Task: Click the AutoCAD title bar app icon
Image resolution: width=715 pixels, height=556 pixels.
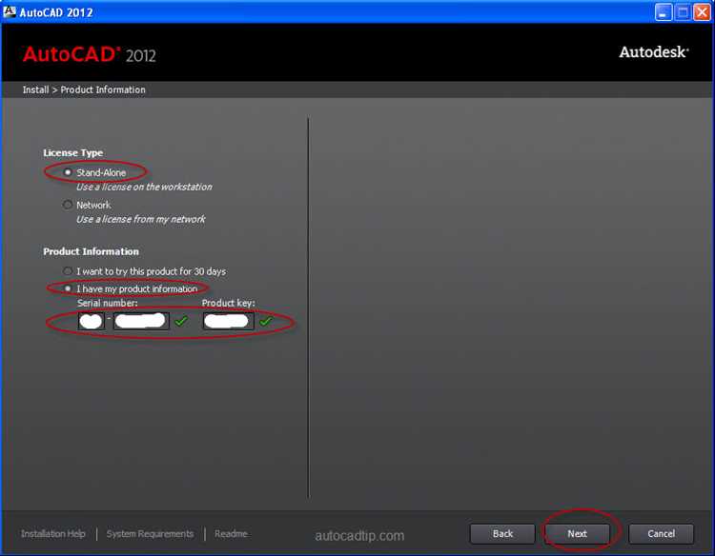Action: pos(10,11)
